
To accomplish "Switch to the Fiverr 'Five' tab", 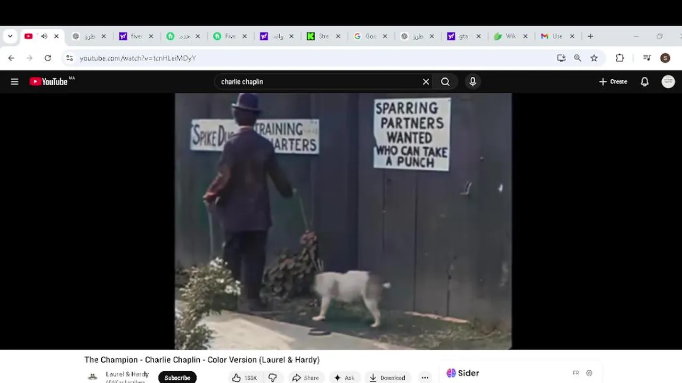I will pos(230,36).
